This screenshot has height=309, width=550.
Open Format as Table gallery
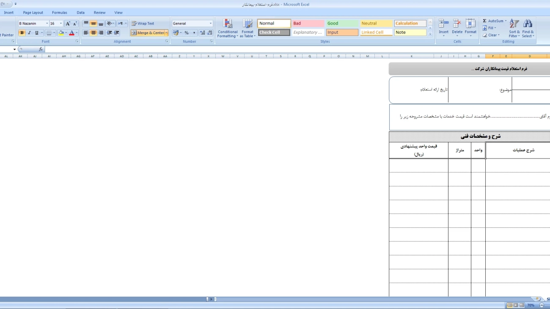(247, 28)
